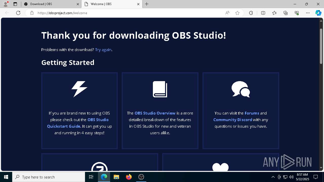Open the Extensions icon
Screen dimensions: 324x182
(x=251, y=13)
